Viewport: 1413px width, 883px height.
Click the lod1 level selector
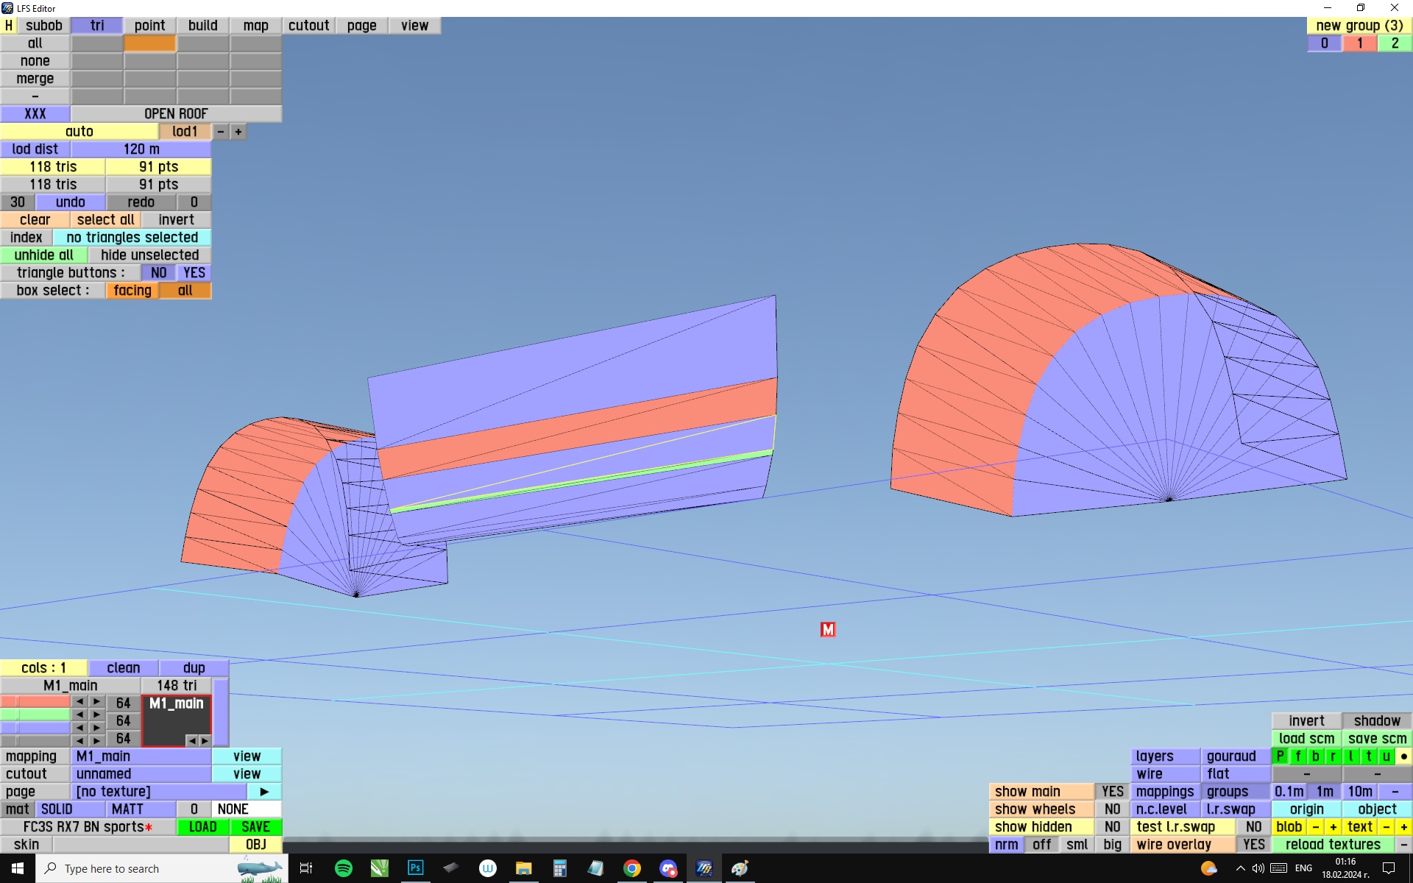tap(185, 132)
